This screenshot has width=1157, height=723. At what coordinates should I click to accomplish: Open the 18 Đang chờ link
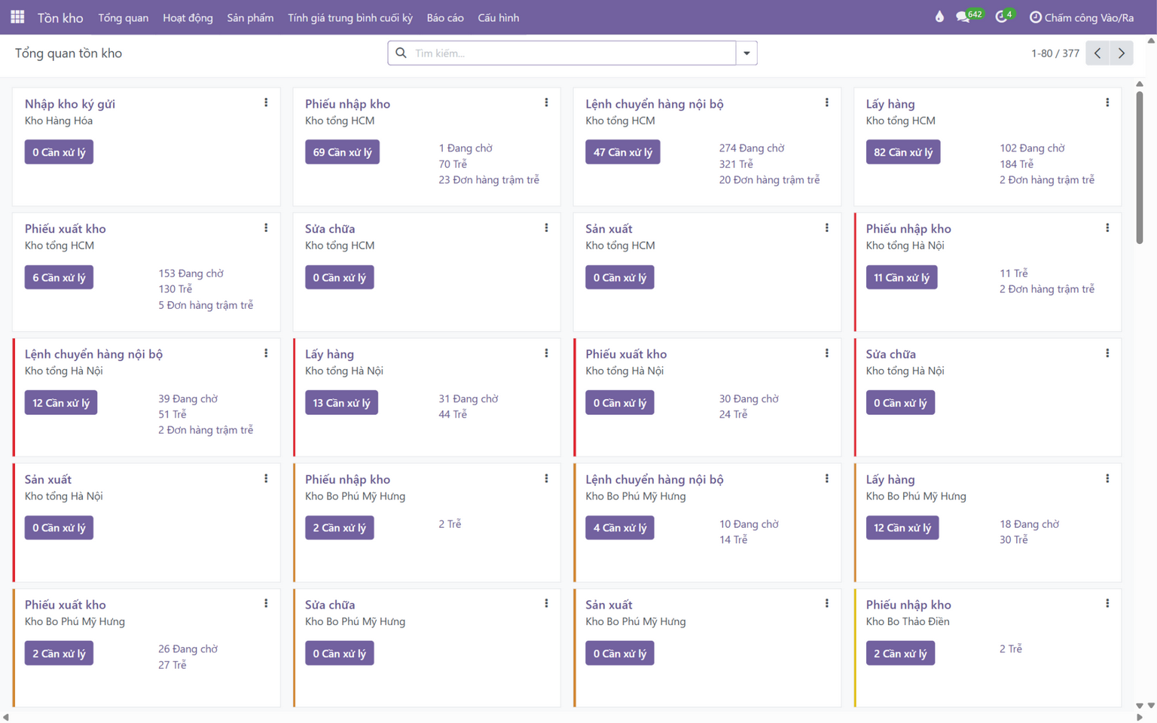click(1029, 524)
